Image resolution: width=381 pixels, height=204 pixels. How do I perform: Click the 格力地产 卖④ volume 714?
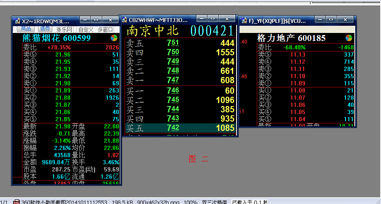[x=349, y=62]
